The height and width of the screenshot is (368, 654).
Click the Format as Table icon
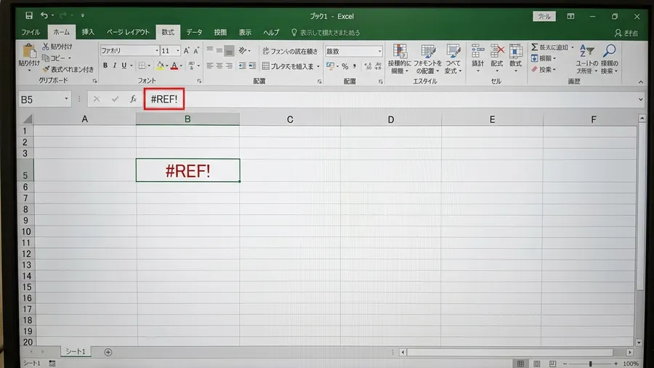(428, 52)
